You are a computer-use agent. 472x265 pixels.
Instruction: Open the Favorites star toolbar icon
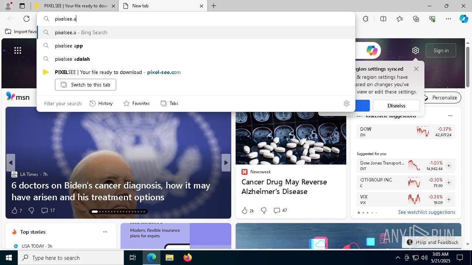pyautogui.click(x=400, y=19)
